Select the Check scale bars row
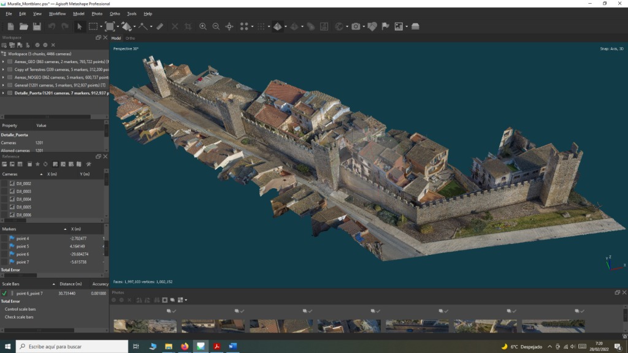The height and width of the screenshot is (353, 628). click(x=20, y=317)
